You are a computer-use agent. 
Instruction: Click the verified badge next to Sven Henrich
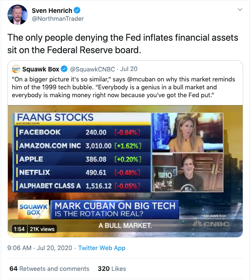pyautogui.click(x=77, y=10)
